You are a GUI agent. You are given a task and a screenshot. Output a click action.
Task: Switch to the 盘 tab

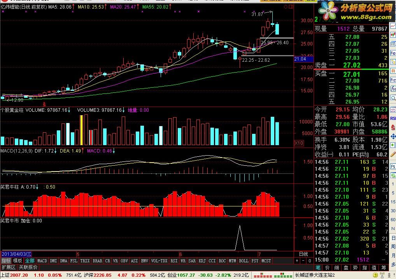[x=346, y=268]
